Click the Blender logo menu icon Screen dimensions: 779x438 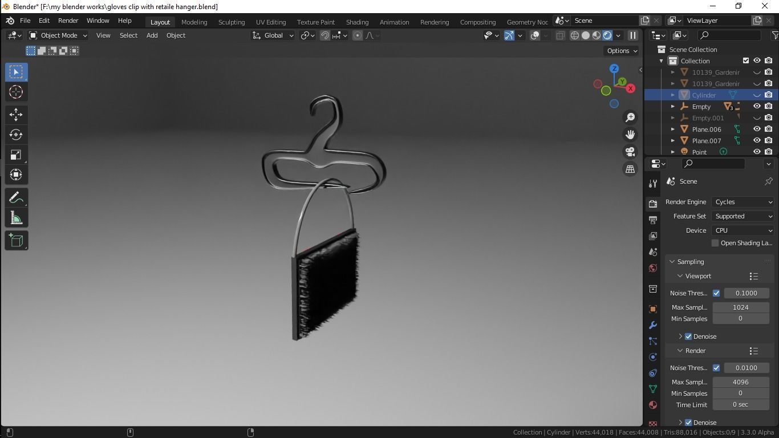tap(10, 21)
